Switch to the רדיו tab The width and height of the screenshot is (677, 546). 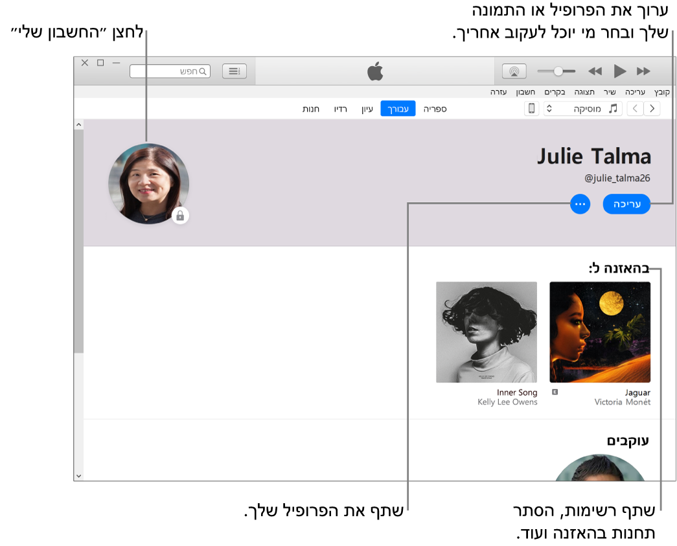340,109
